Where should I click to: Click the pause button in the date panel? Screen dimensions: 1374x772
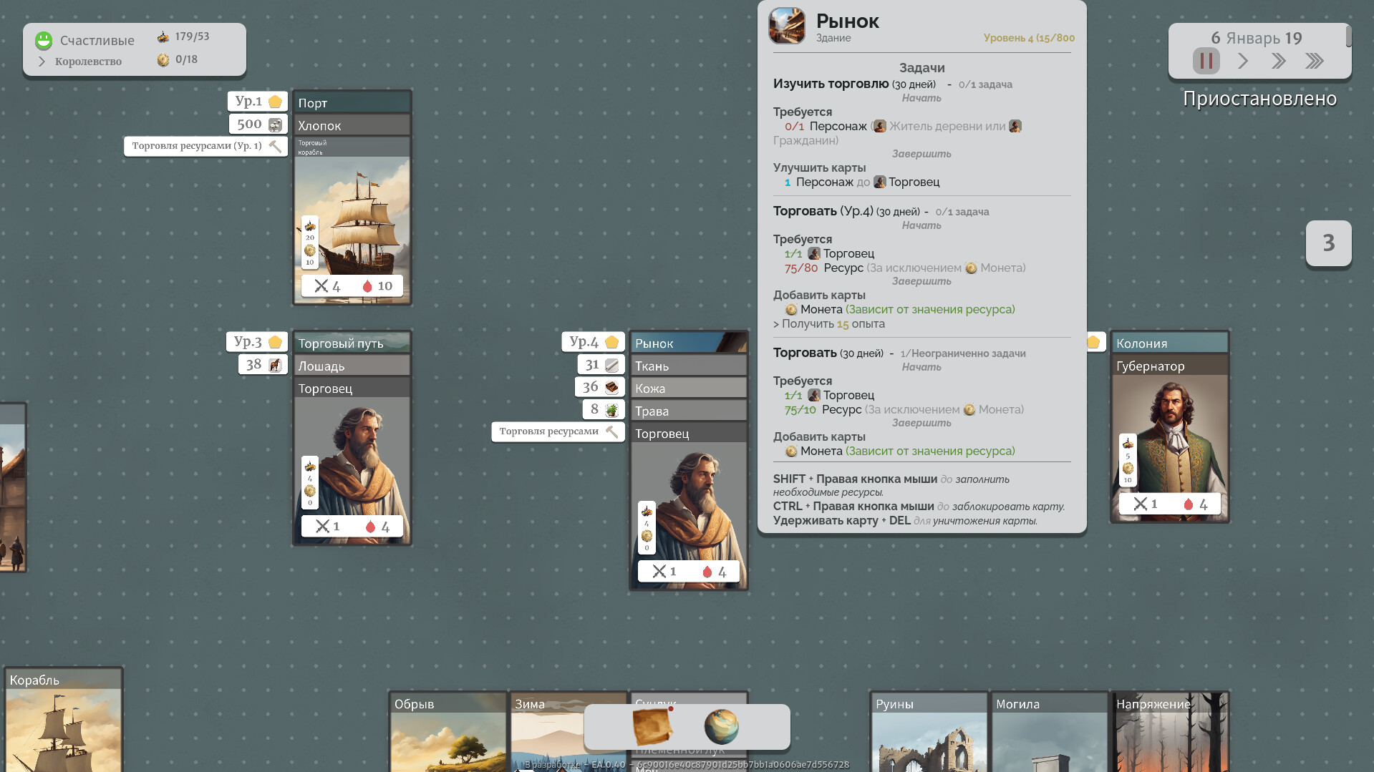pyautogui.click(x=1206, y=61)
